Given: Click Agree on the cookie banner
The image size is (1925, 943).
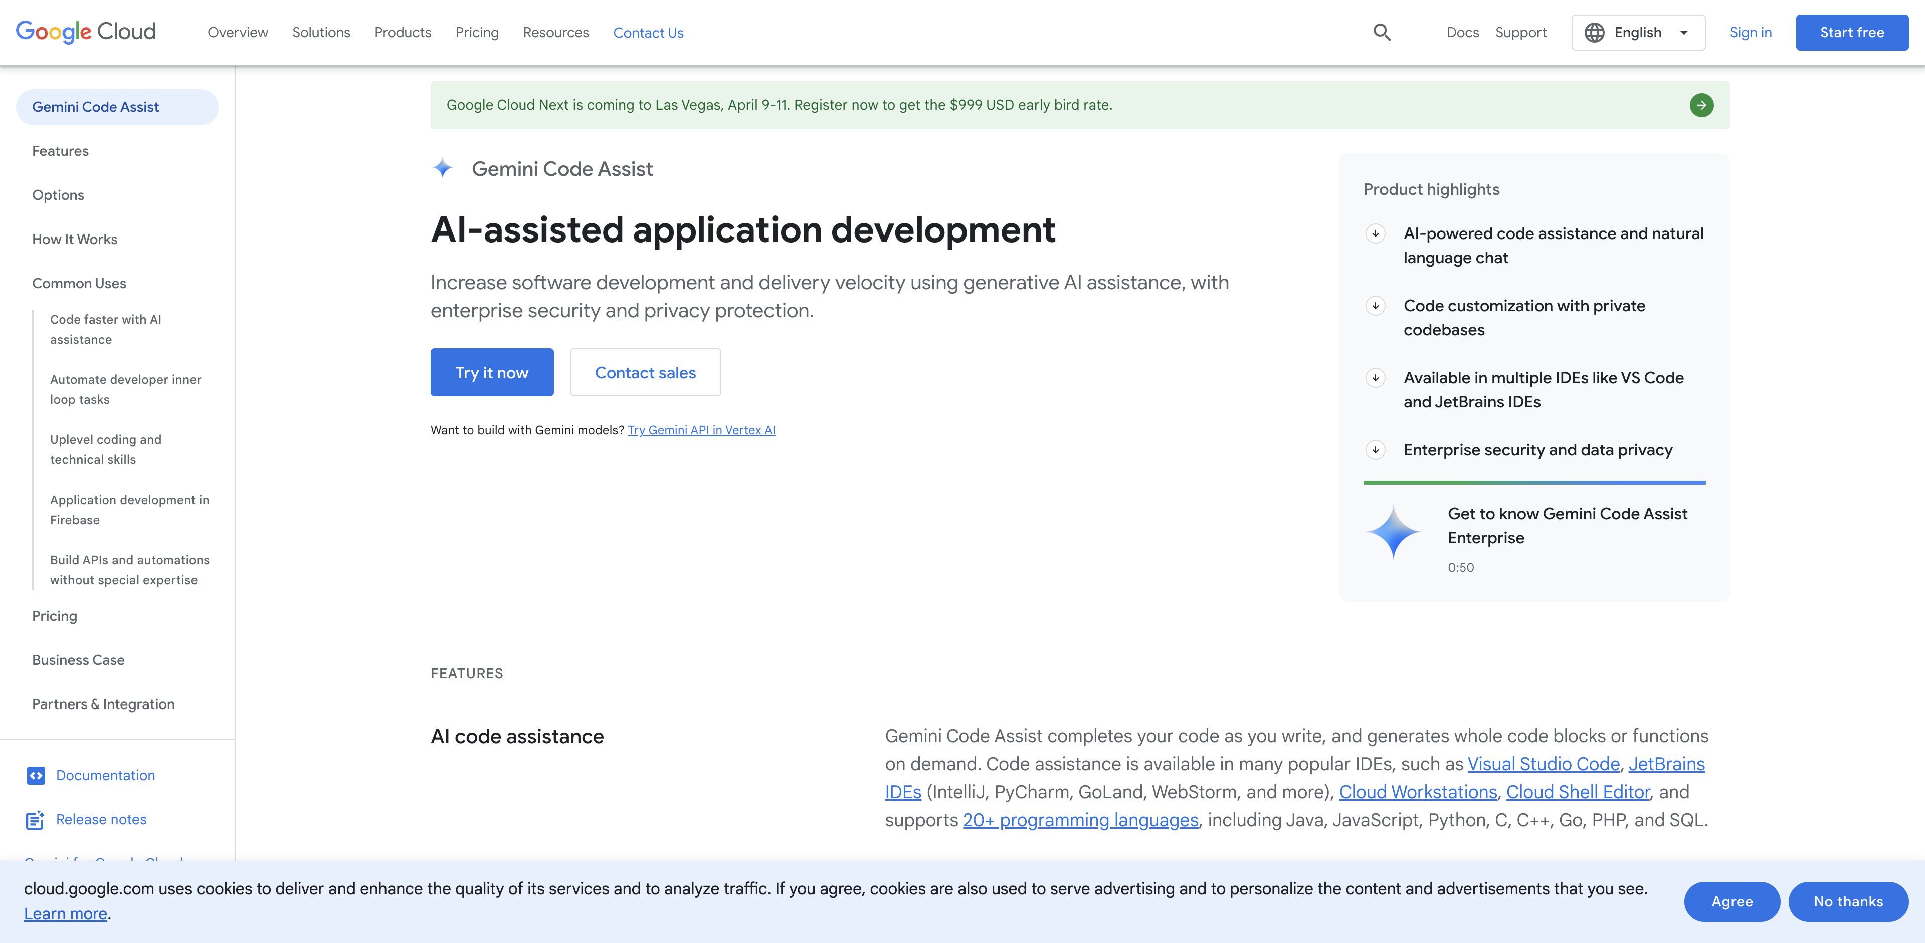Looking at the screenshot, I should 1731,901.
